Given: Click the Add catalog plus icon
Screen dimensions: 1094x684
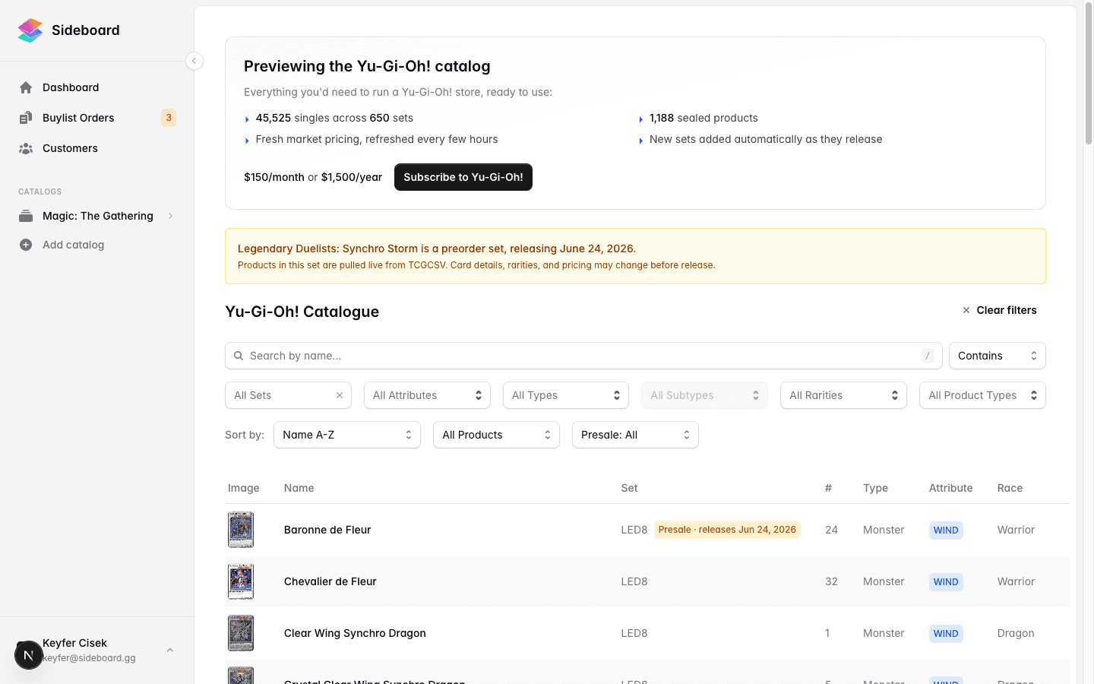Looking at the screenshot, I should tap(26, 245).
